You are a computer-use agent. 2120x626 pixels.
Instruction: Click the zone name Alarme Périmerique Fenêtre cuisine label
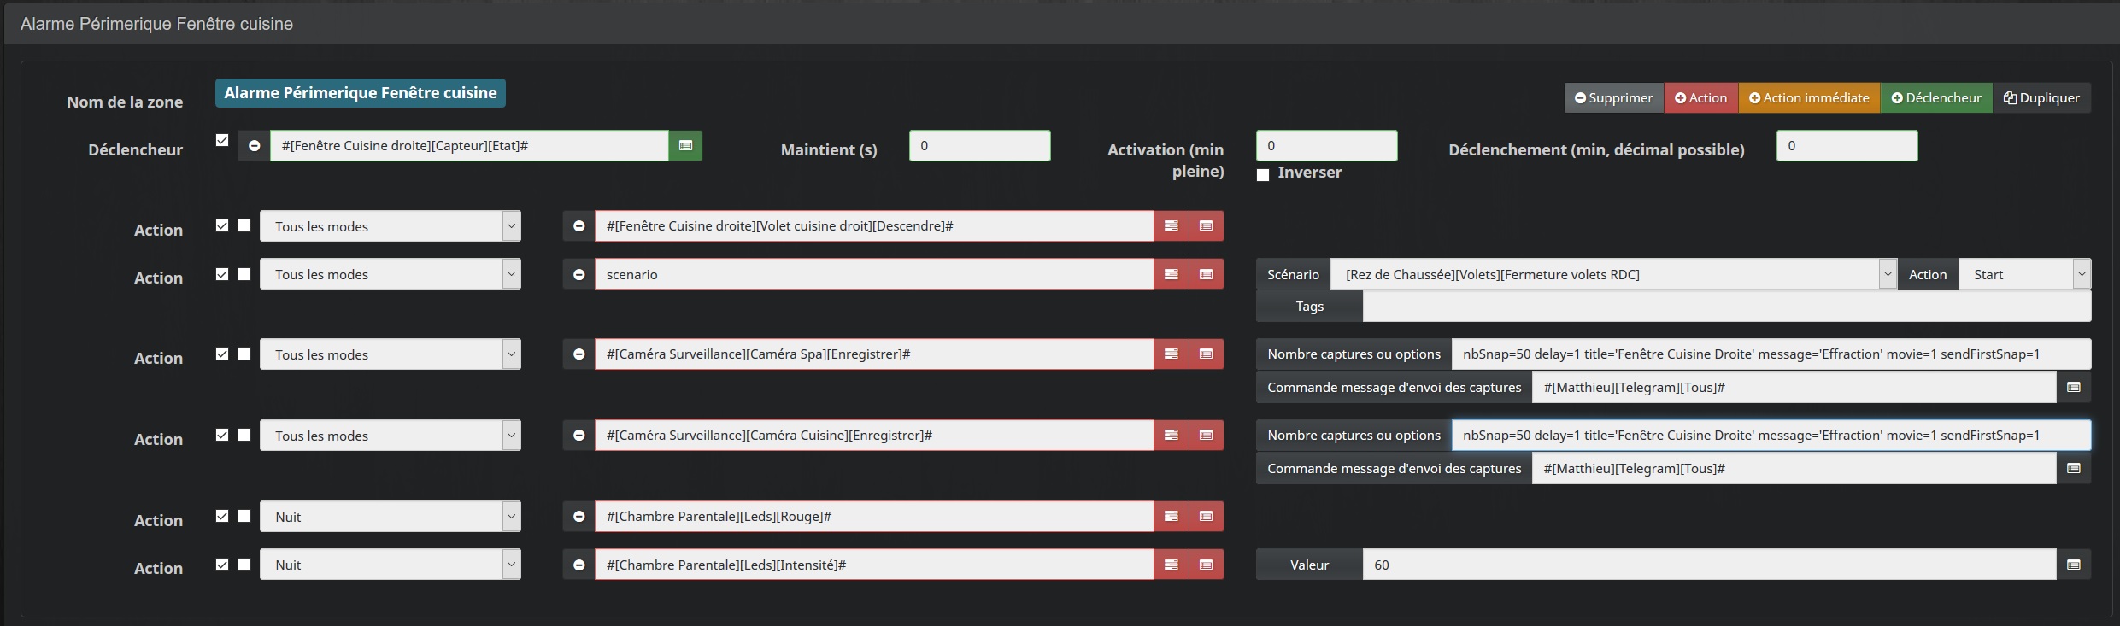point(361,93)
